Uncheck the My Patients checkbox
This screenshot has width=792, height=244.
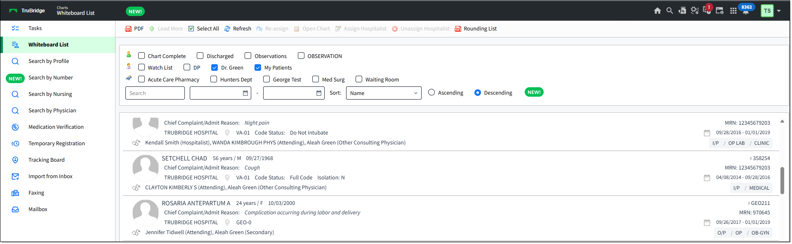tap(258, 67)
